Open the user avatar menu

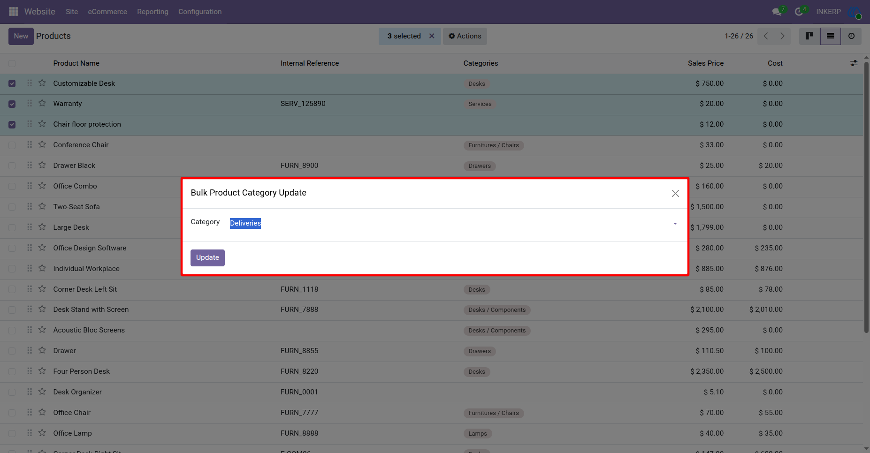(855, 12)
